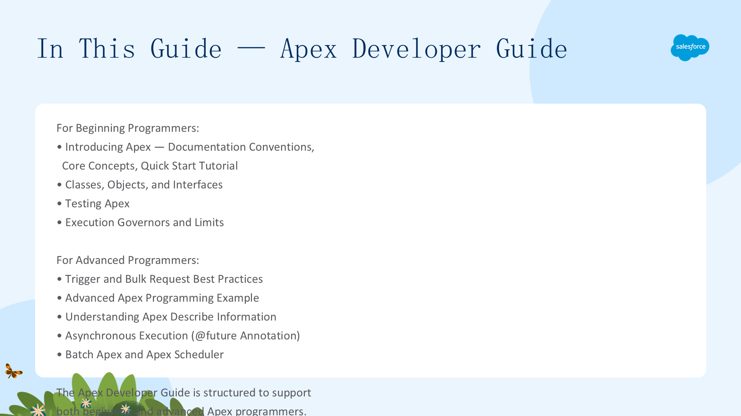Click the Salesforce cloud logo

click(690, 47)
